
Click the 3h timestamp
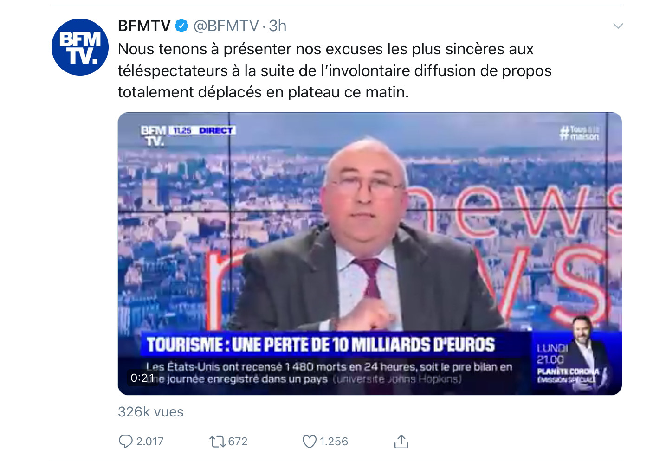coord(278,26)
